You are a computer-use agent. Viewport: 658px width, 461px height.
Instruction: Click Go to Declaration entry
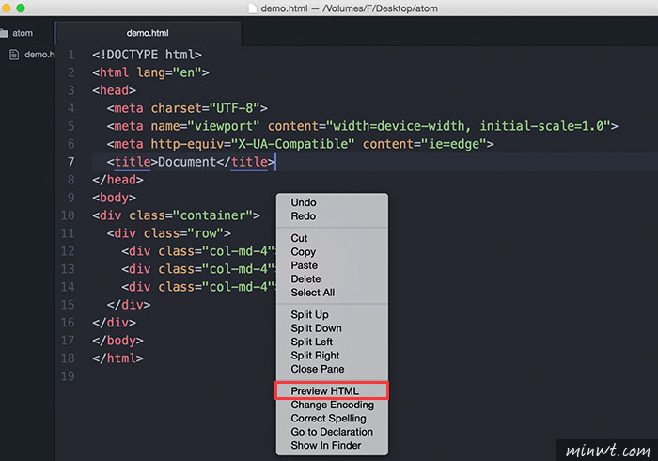[332, 432]
